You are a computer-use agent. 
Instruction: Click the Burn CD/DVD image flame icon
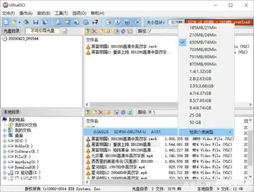(x=95, y=22)
